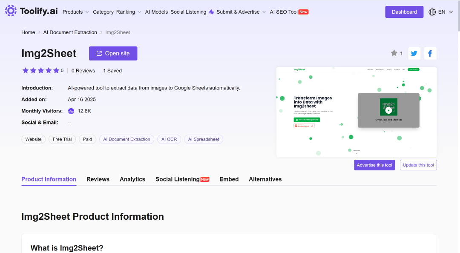Open AI Models page
The image size is (460, 253).
coord(156,12)
